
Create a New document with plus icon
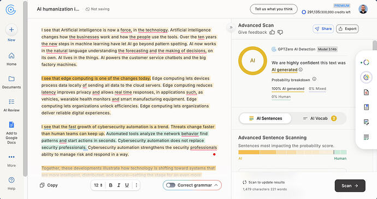(x=11, y=30)
